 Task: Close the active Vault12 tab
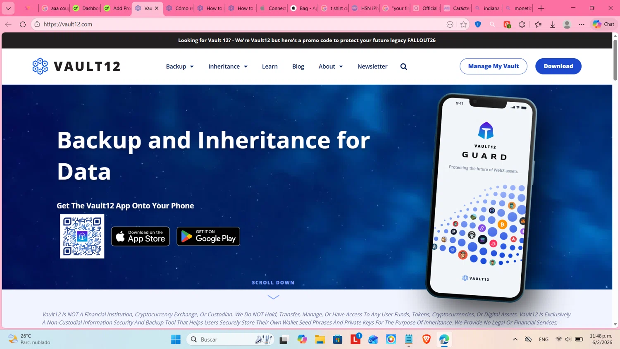(157, 8)
